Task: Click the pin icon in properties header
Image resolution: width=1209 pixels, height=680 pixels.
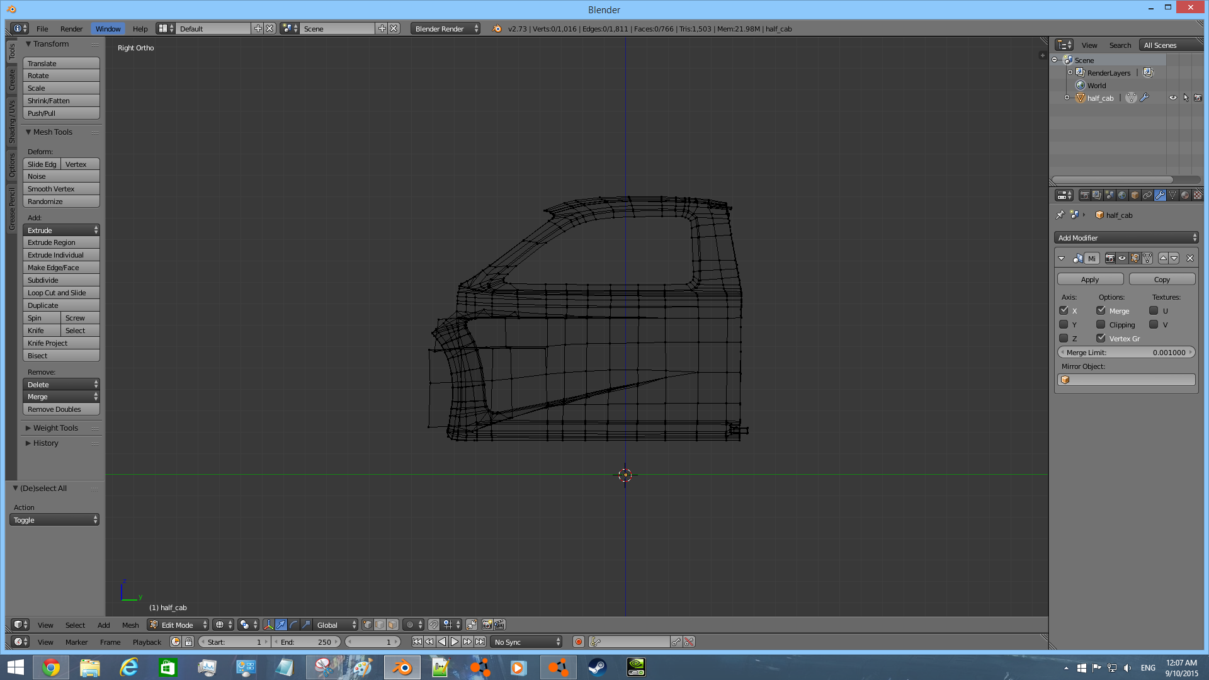Action: click(1060, 215)
